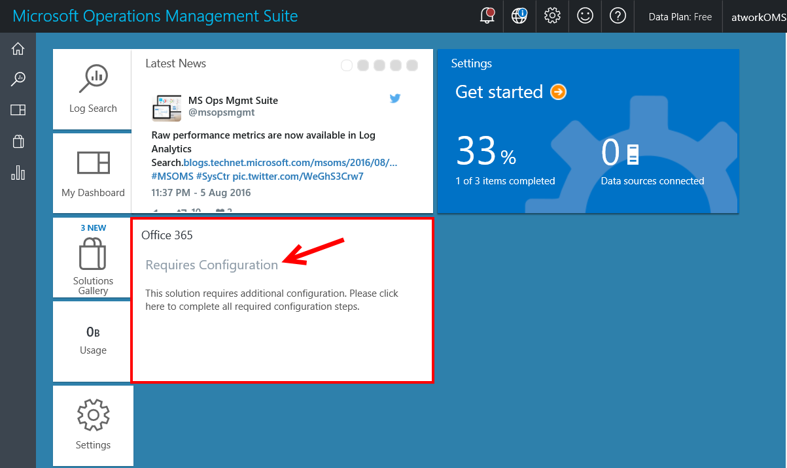Click the Get started orange arrow
Viewport: 787px width, 468px height.
coord(558,92)
